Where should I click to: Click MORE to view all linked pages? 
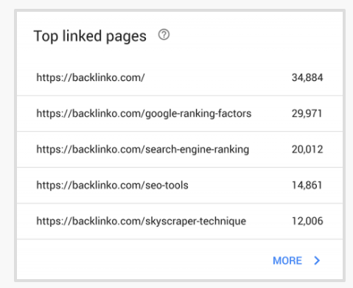click(x=287, y=261)
